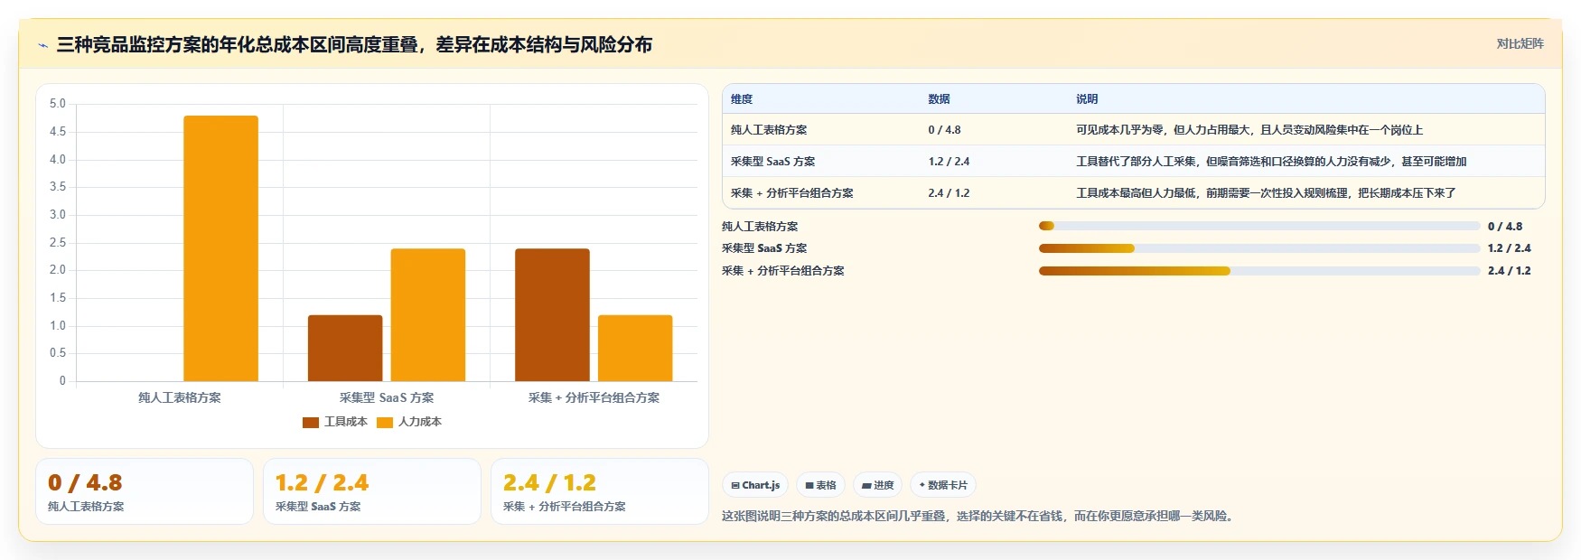Click the 采集 + 分析平台组合方案 progress bar

[x=1259, y=271]
